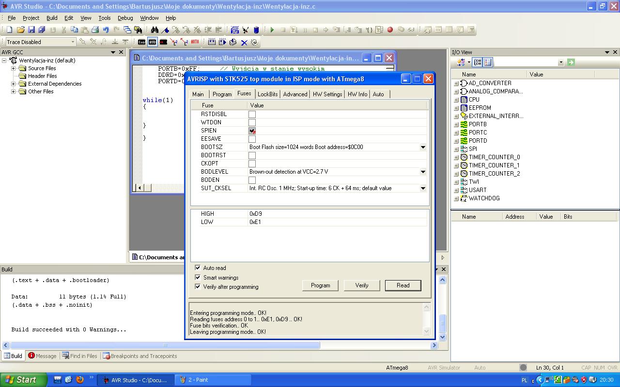
Task: Click the Build output horizontal scrollbar
Action: pyautogui.click(x=165, y=345)
